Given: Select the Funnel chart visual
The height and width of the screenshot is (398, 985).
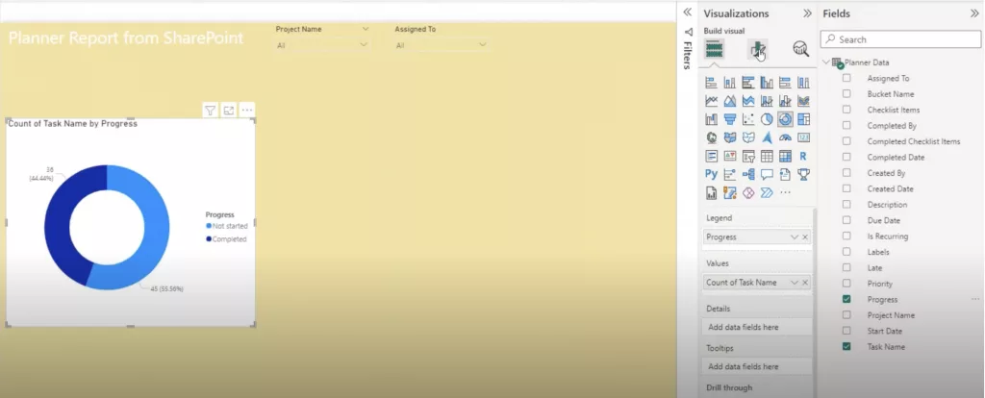Looking at the screenshot, I should click(729, 119).
